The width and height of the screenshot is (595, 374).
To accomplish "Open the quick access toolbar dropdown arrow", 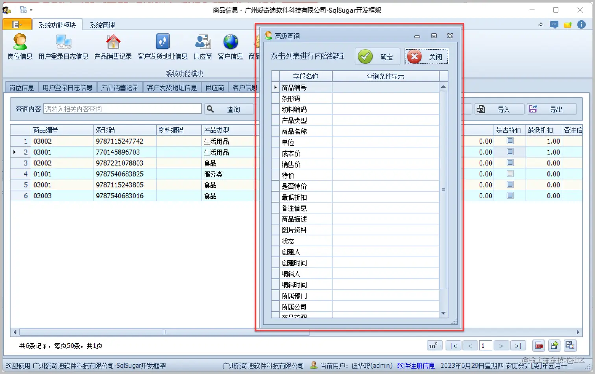I will point(31,10).
